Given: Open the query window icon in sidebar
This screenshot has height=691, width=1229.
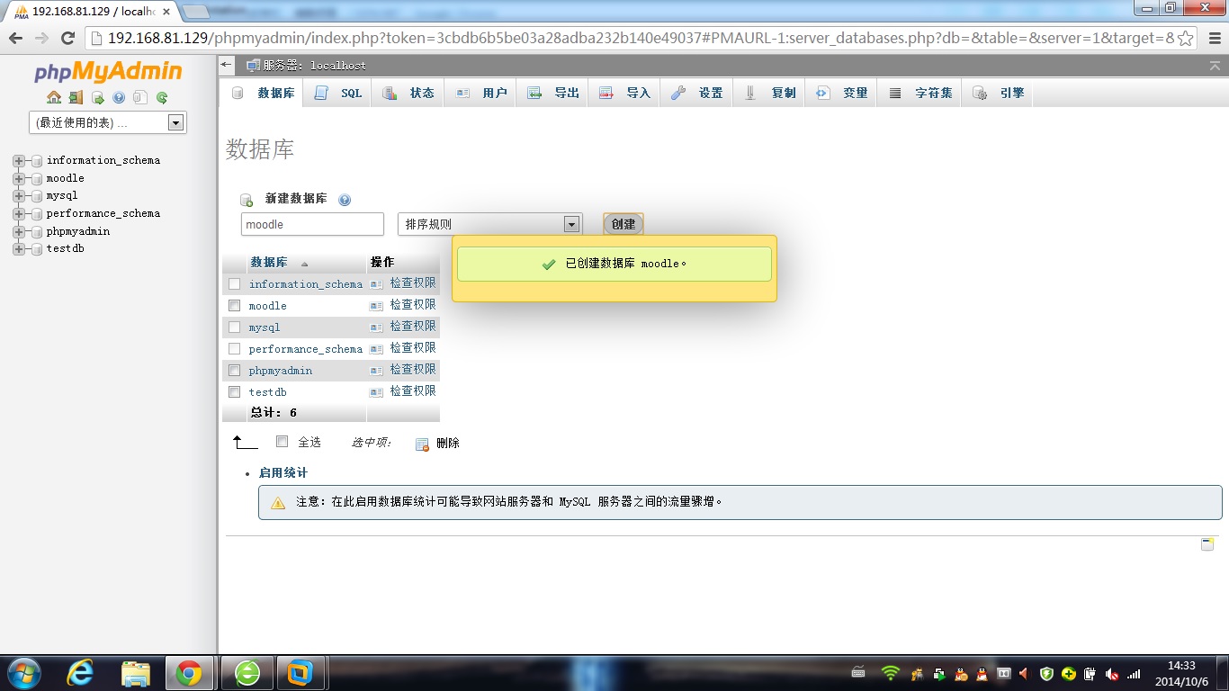Looking at the screenshot, I should pyautogui.click(x=97, y=97).
